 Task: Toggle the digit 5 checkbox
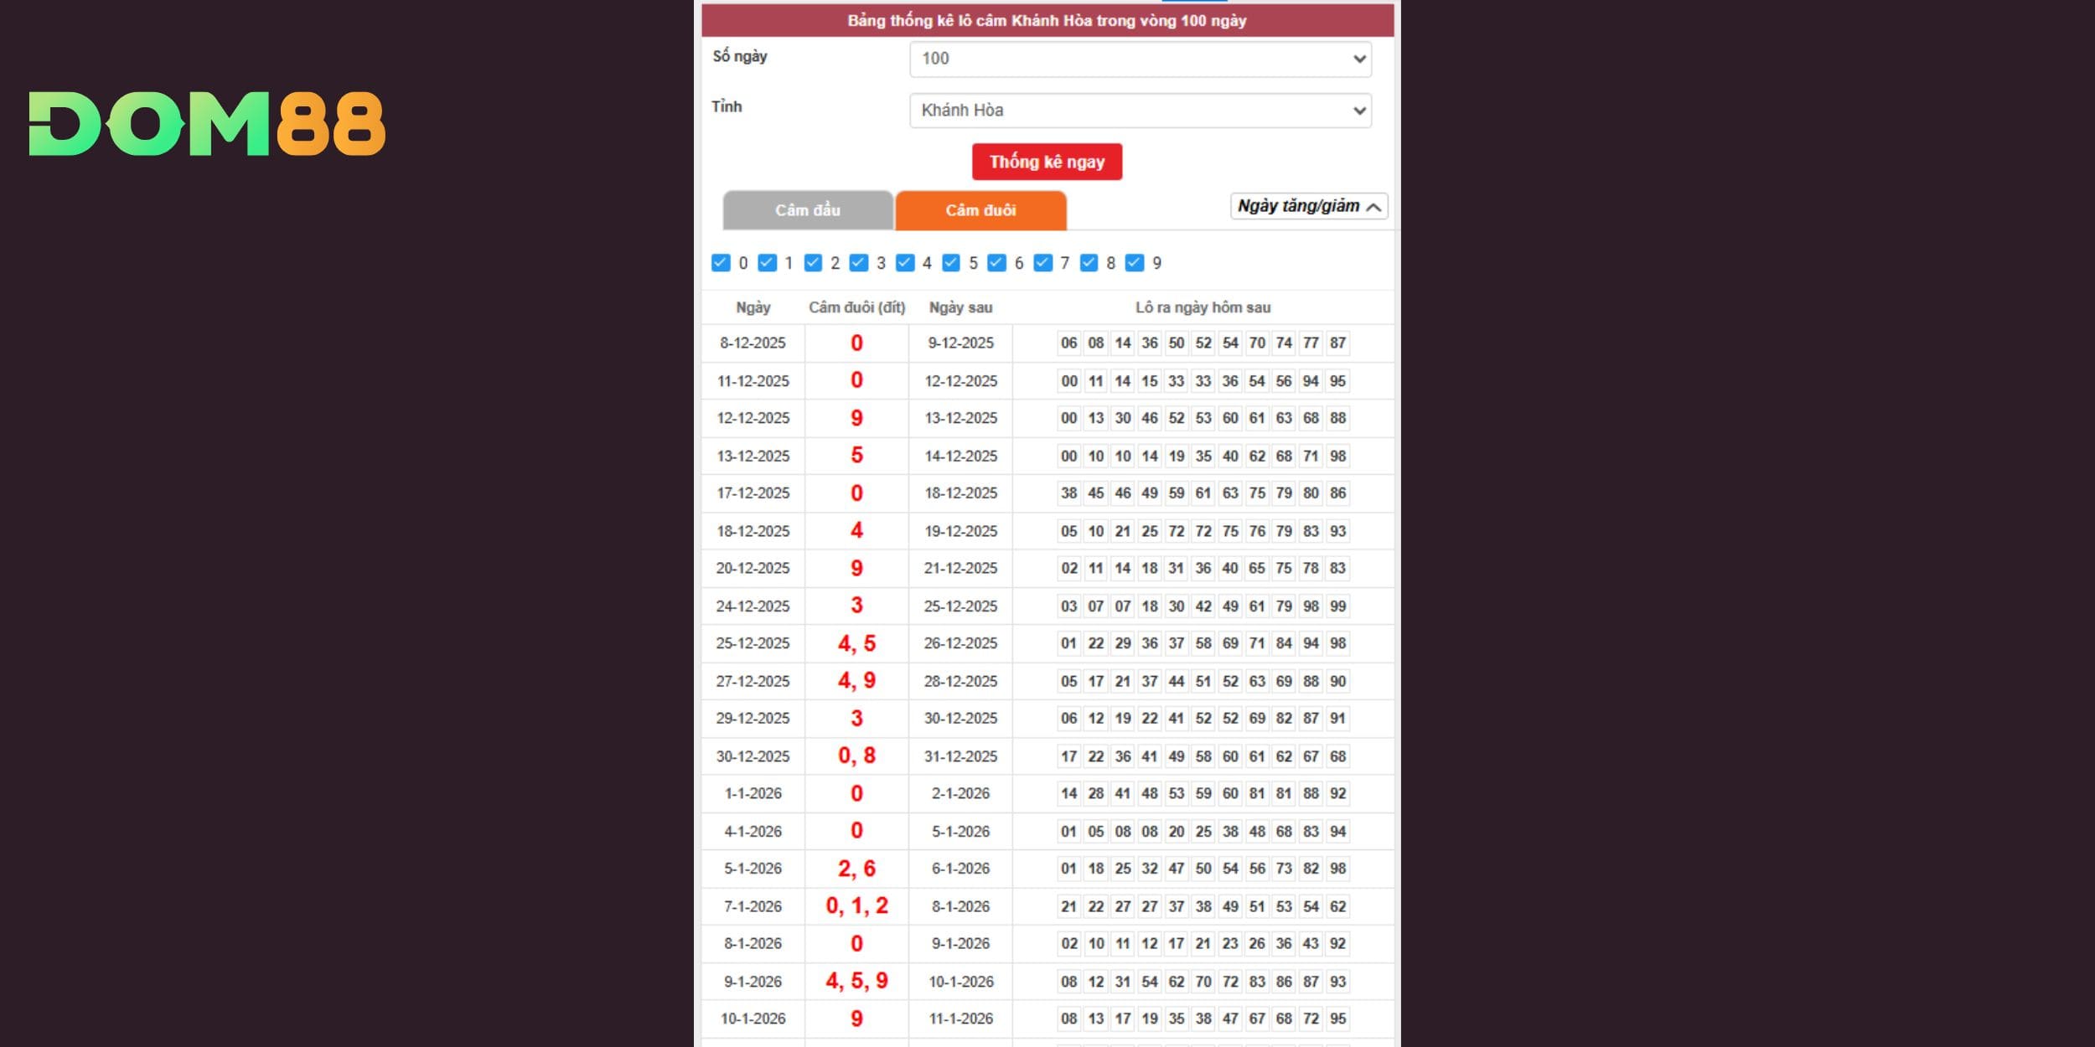click(x=951, y=263)
